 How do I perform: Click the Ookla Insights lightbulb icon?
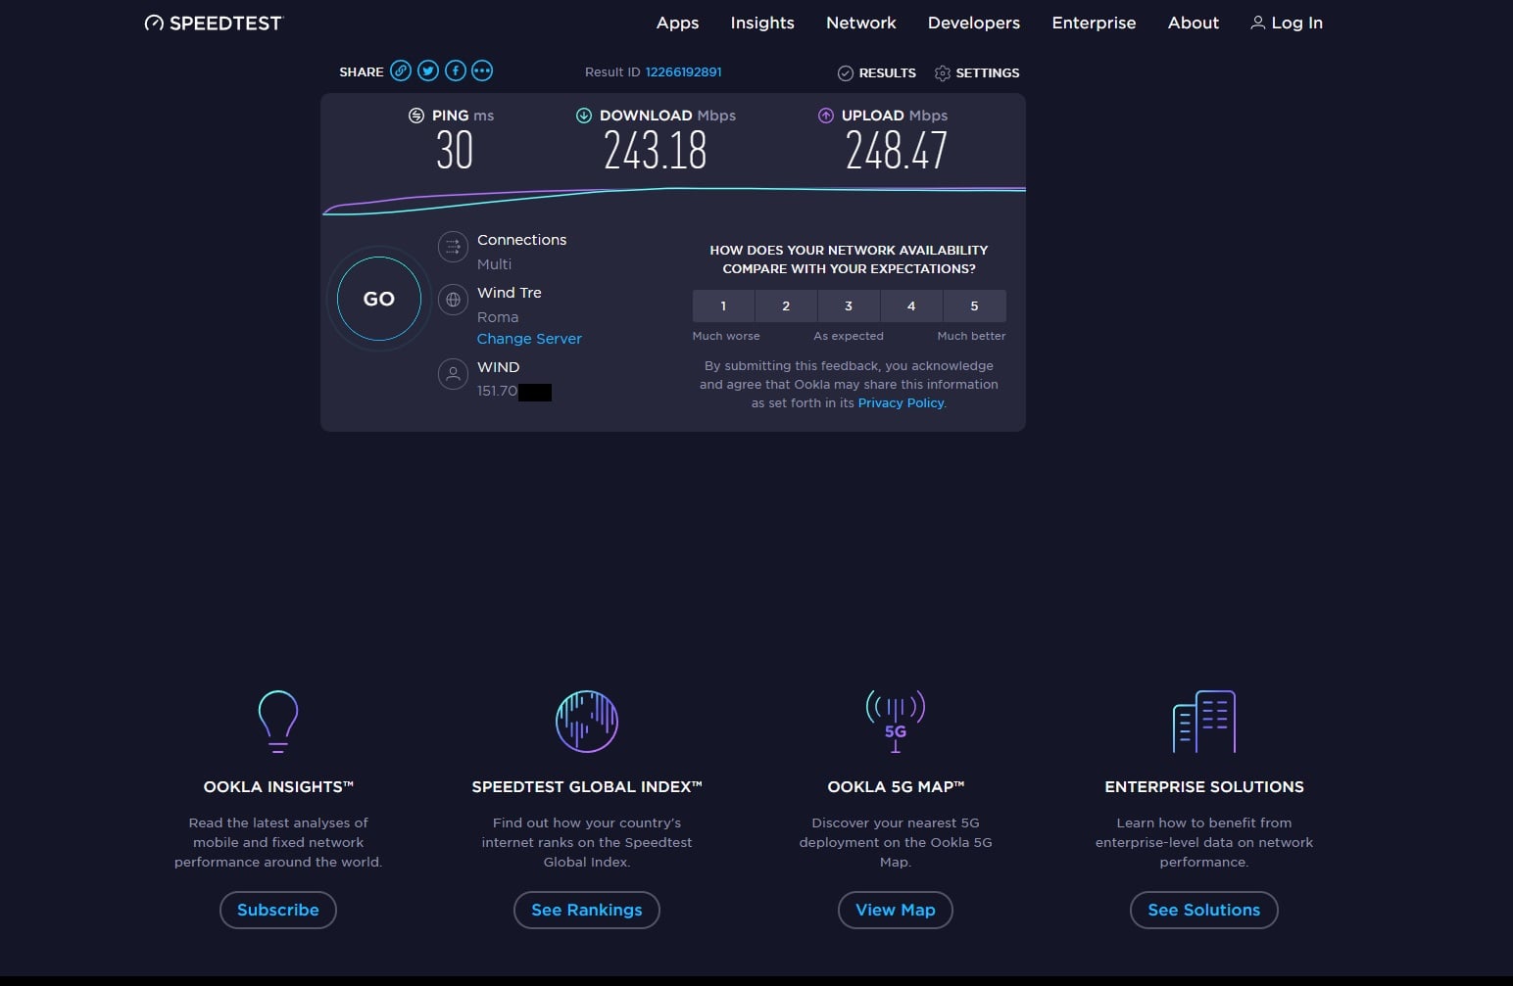[x=278, y=722]
